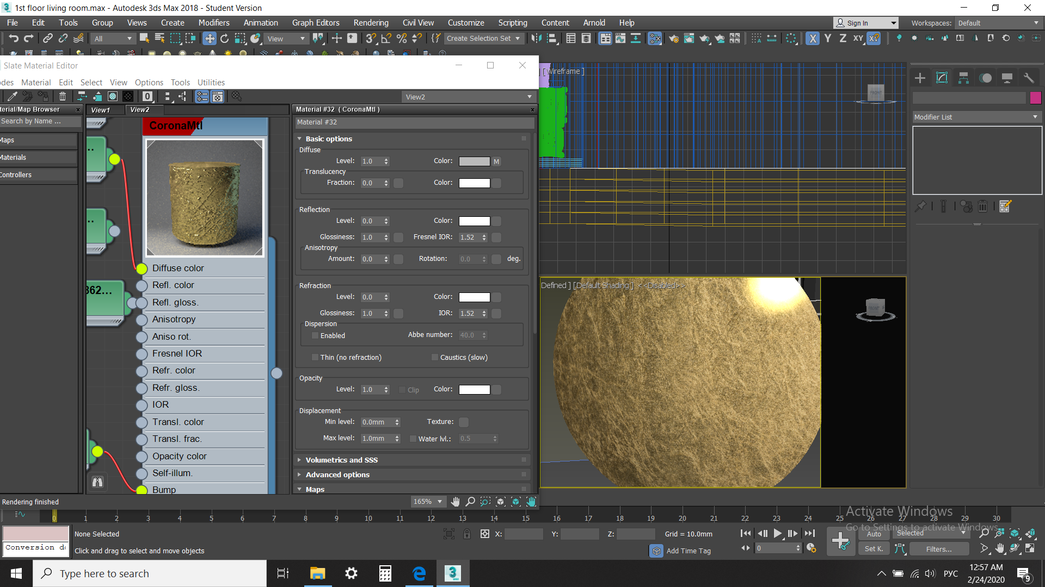Restrict to Z axis constraint
Image resolution: width=1045 pixels, height=587 pixels.
(843, 38)
